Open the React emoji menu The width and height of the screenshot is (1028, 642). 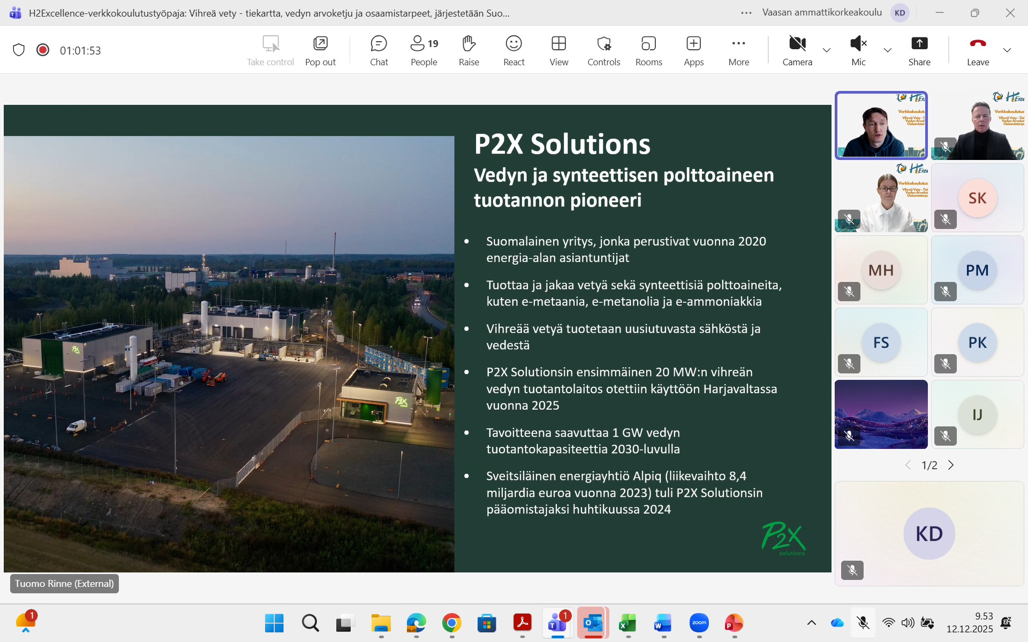[x=513, y=50]
